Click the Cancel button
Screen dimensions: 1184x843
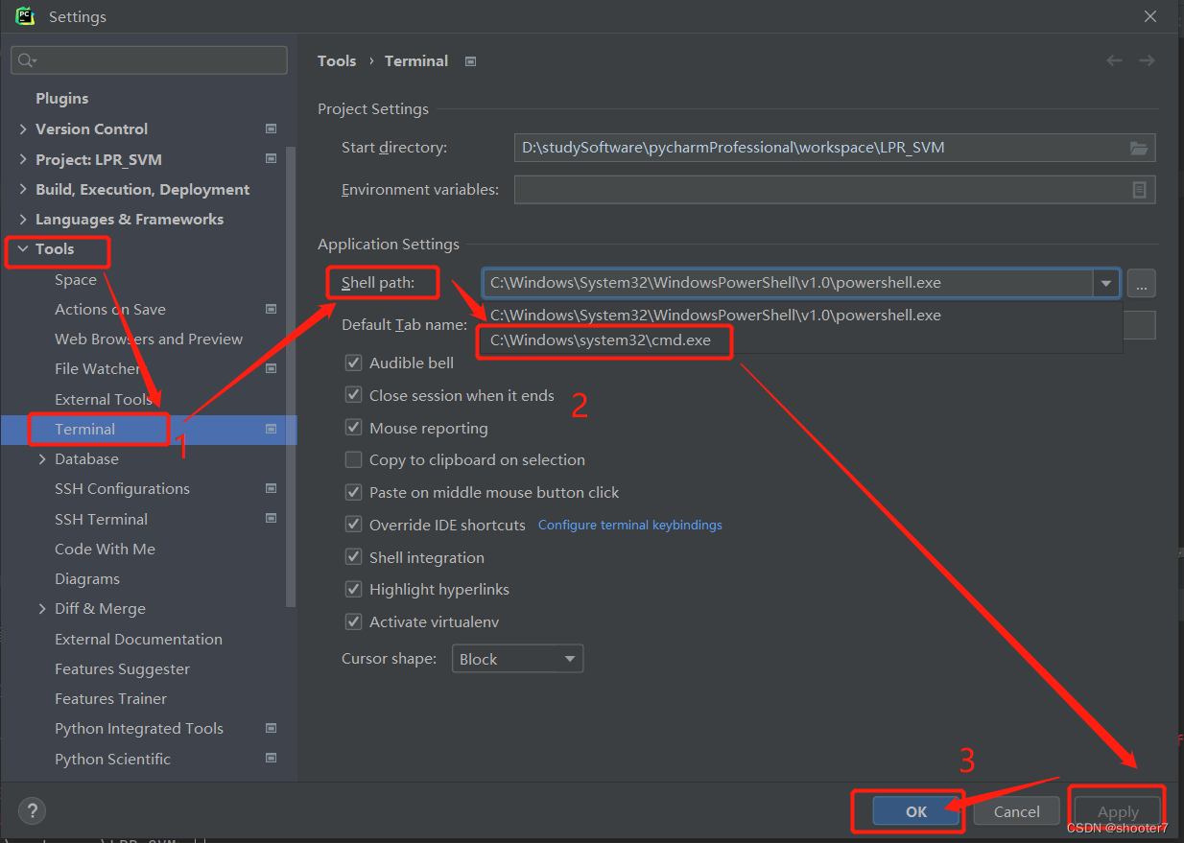coord(1017,811)
